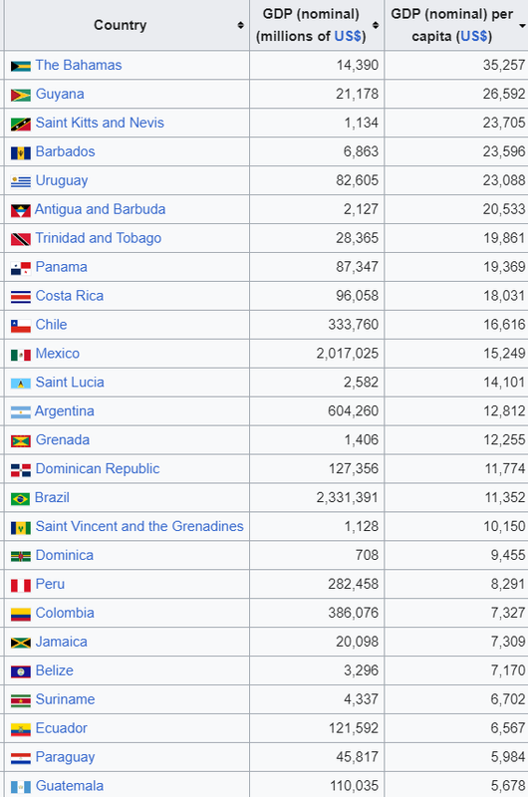Sort by GDP per capita column arrow

522,26
